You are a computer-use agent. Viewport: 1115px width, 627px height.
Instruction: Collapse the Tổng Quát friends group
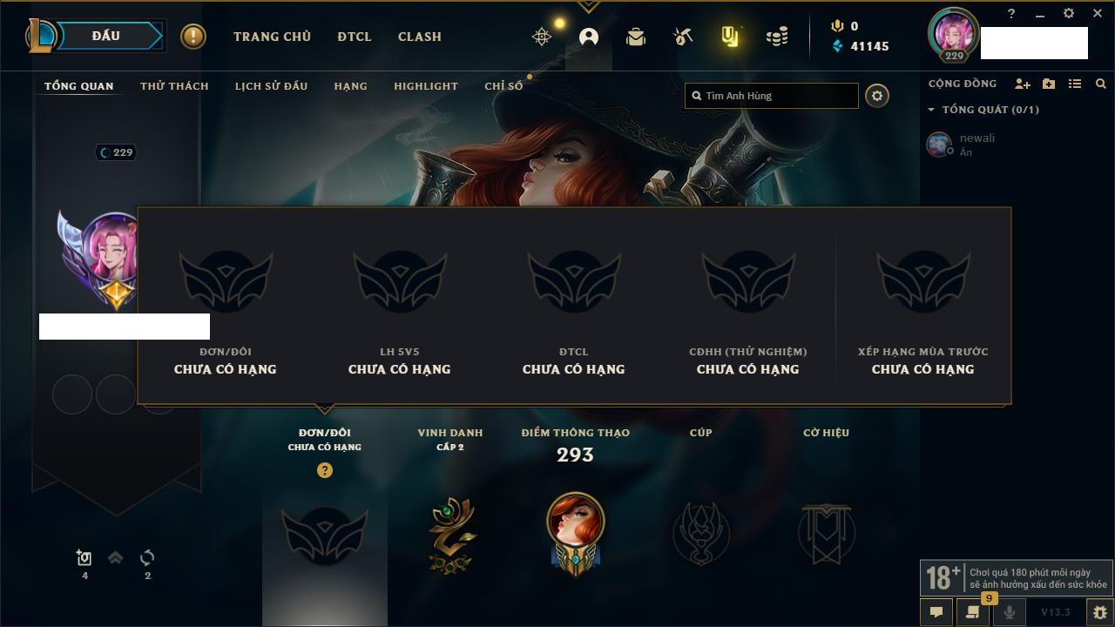click(x=931, y=110)
